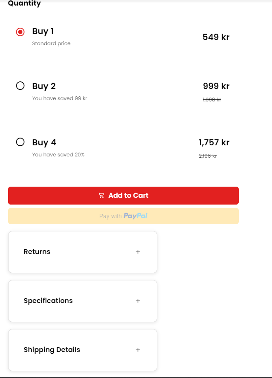Expand the Returns section title
The height and width of the screenshot is (378, 272).
37,252
